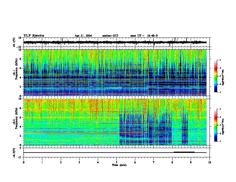This screenshot has height=182, width=236.
Task: Click the color scale bar beside ch.2 spectrogram
Action: [x=215, y=125]
